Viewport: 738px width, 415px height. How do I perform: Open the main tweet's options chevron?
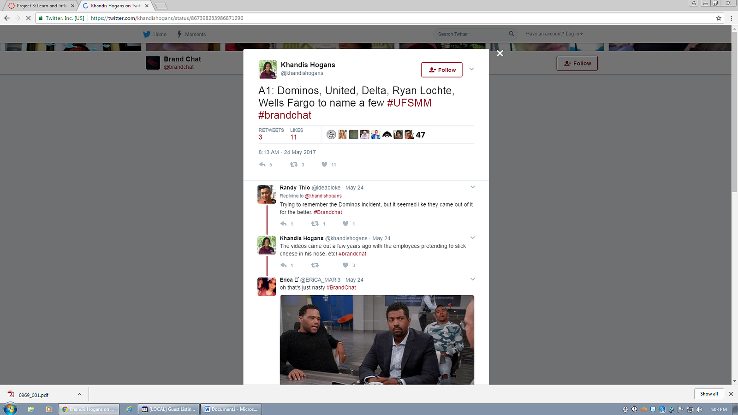pos(471,69)
